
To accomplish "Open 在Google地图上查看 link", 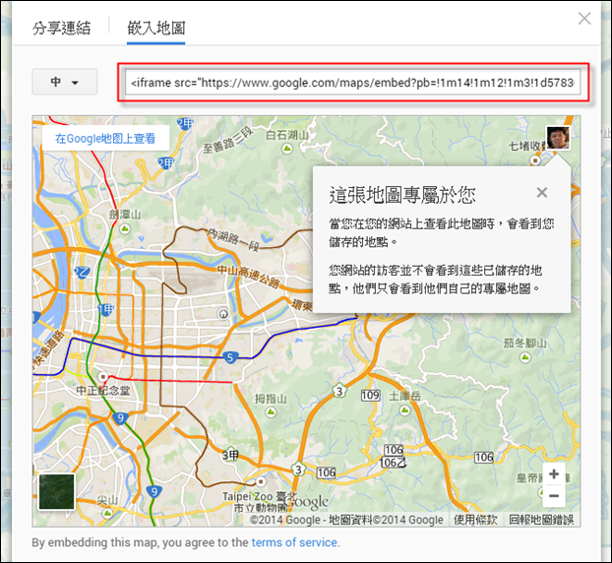I will point(105,138).
